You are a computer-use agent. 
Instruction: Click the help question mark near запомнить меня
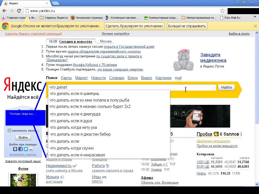[x=38, y=131]
